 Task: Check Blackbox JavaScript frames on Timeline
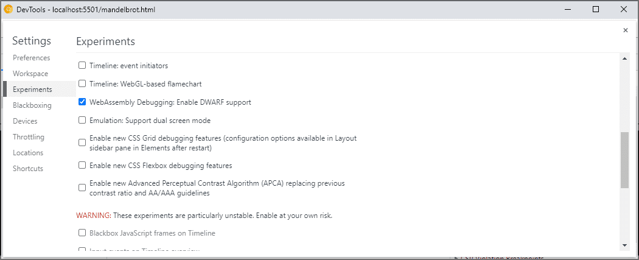pyautogui.click(x=82, y=233)
